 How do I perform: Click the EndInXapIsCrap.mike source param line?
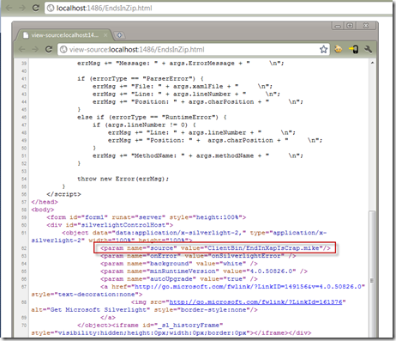[x=215, y=248]
